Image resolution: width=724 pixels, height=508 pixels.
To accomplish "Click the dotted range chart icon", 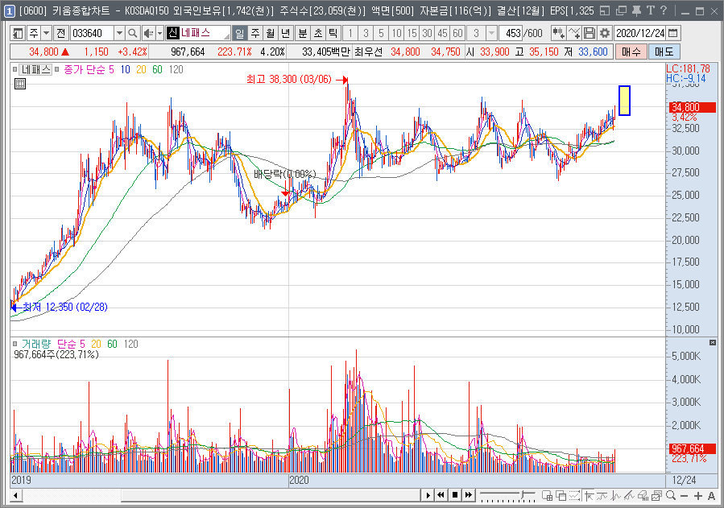I will pyautogui.click(x=574, y=496).
